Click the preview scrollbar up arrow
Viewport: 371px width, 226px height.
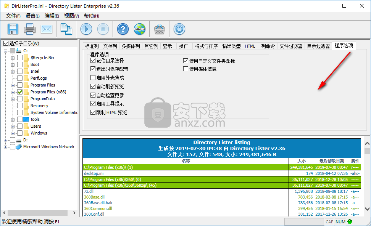(367, 144)
